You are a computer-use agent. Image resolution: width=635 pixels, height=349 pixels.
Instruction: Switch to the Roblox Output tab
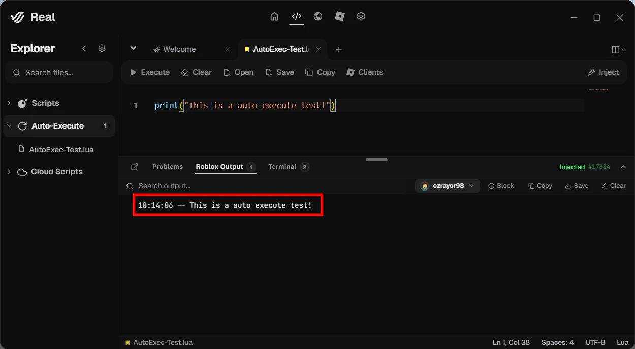point(226,167)
